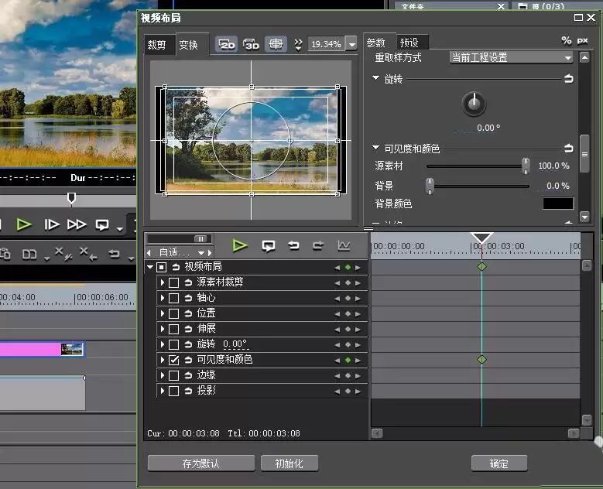Switch units to px

point(582,40)
